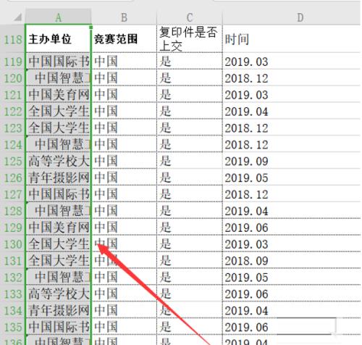
Task: Click cell 2019.06 in row 135
Action: pyautogui.click(x=292, y=327)
